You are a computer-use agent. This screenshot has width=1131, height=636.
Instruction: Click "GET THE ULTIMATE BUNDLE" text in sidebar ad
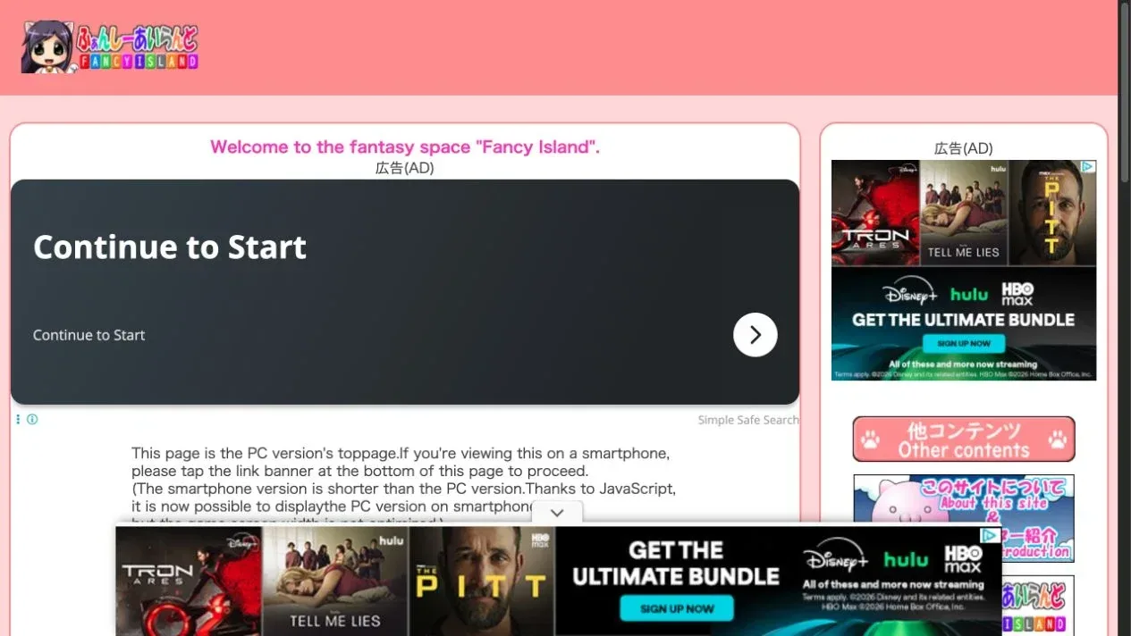pyautogui.click(x=964, y=320)
